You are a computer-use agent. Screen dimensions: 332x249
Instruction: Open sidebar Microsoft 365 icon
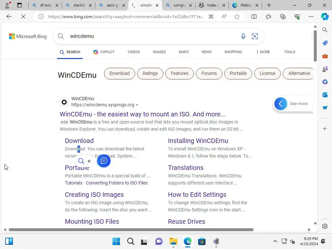[325, 82]
